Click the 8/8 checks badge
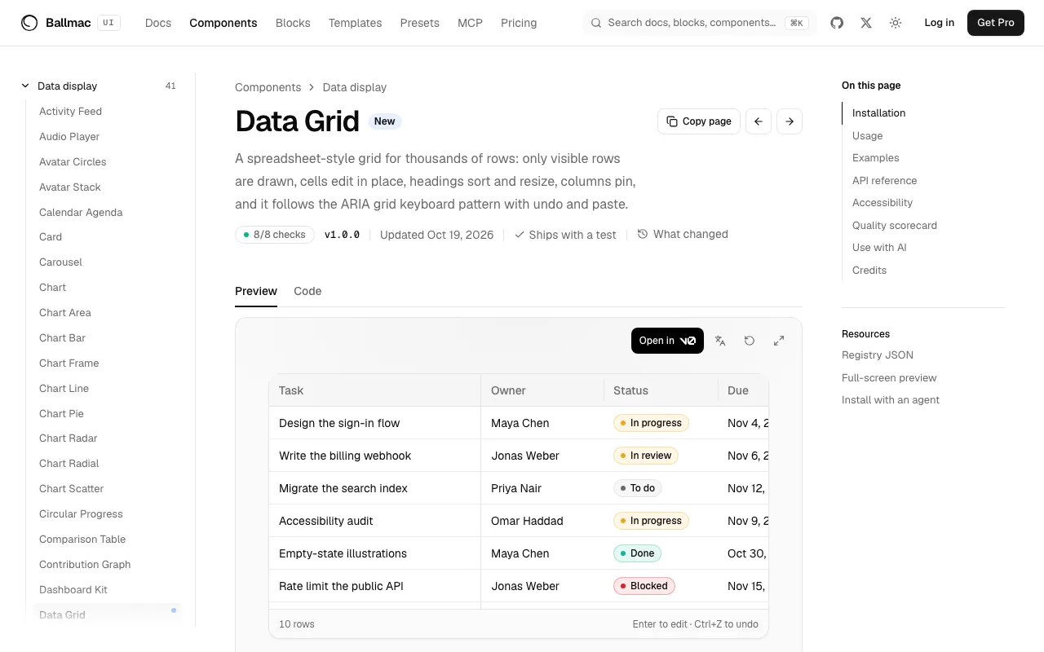Image resolution: width=1044 pixels, height=652 pixels. [x=275, y=235]
